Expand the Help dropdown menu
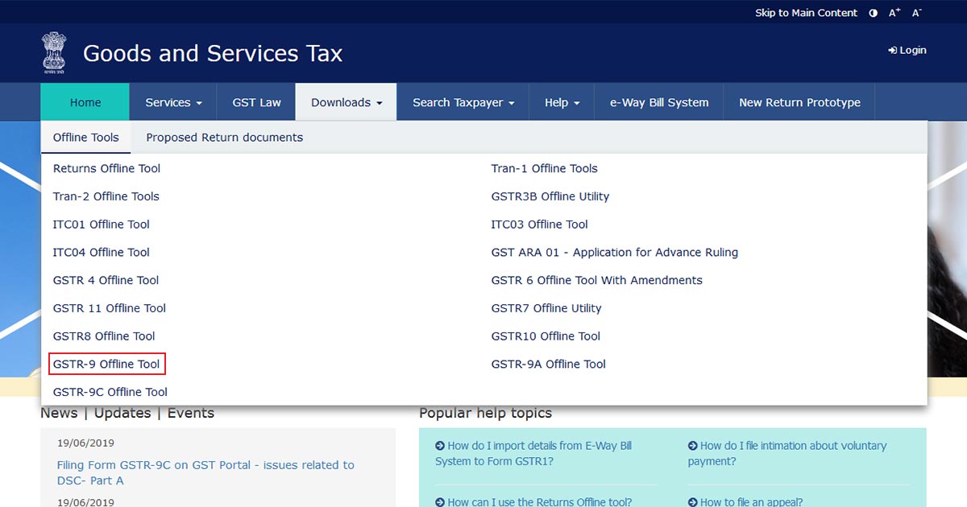967x507 pixels. click(562, 102)
